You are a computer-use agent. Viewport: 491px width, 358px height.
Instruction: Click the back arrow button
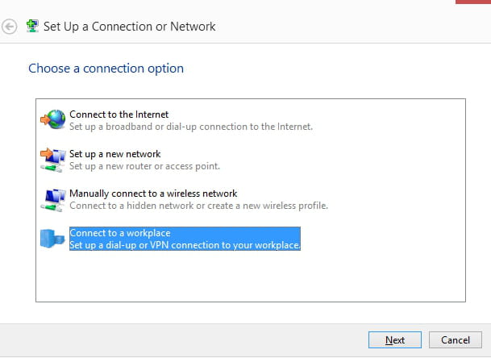pyautogui.click(x=10, y=27)
